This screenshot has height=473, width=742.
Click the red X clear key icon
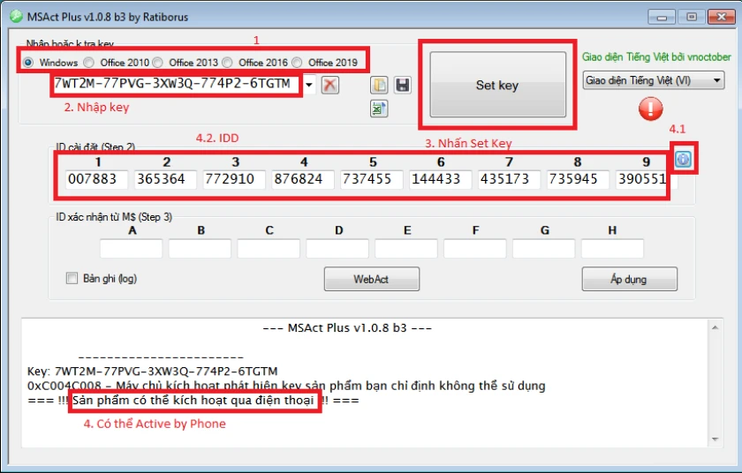click(329, 85)
